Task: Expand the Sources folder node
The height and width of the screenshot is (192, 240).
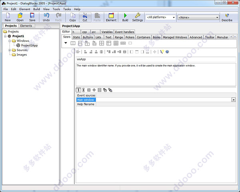Action: (x=10, y=50)
